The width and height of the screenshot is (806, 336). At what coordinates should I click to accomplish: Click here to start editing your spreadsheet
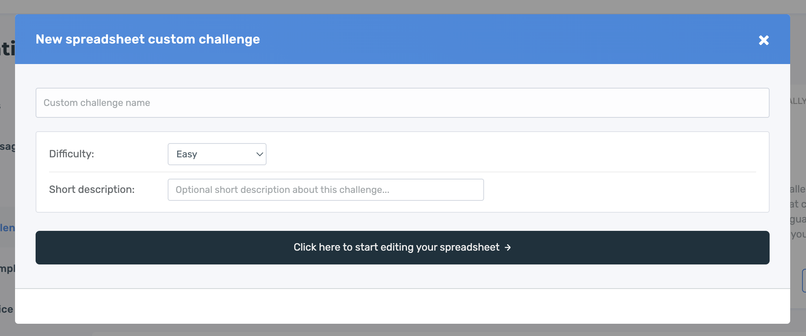click(x=402, y=247)
